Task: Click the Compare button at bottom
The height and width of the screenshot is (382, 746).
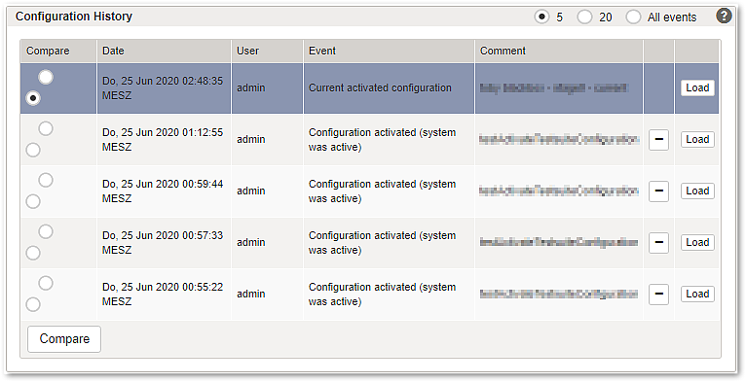Action: [64, 339]
